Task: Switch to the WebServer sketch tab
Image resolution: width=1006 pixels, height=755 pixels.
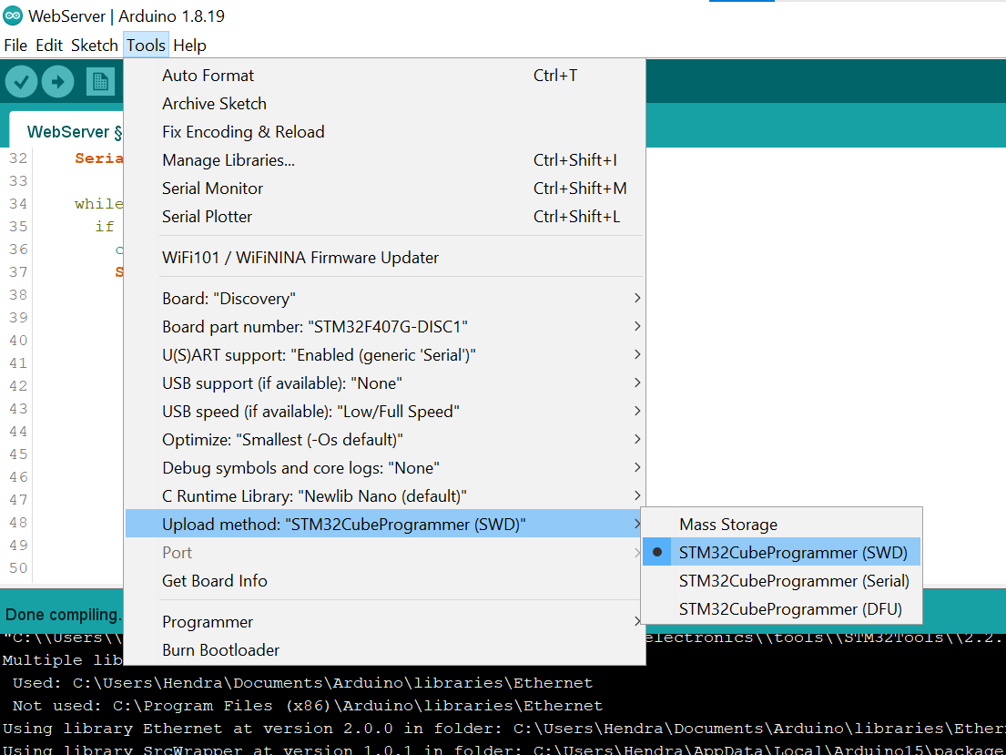Action: tap(68, 132)
